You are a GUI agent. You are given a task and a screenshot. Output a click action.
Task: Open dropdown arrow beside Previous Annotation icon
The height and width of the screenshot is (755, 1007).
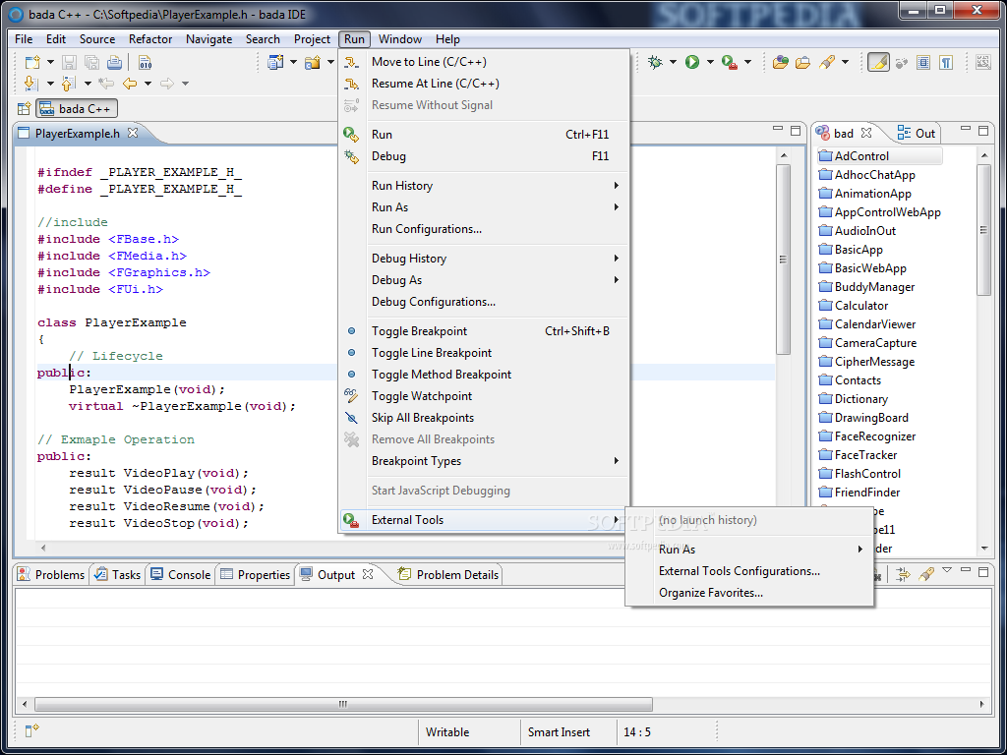(x=88, y=84)
